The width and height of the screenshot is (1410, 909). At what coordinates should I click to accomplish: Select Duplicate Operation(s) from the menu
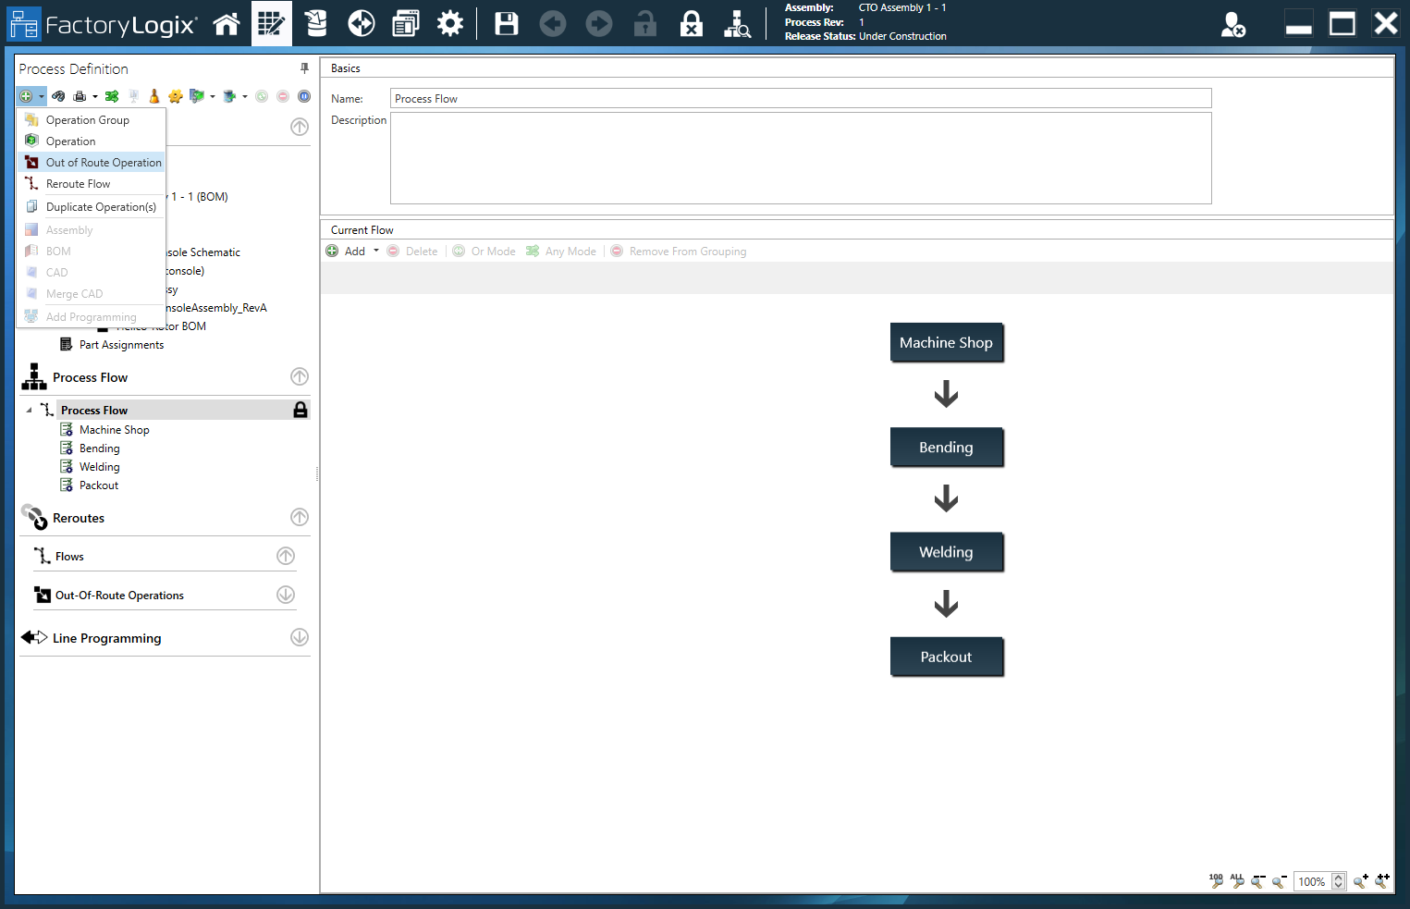pyautogui.click(x=102, y=206)
